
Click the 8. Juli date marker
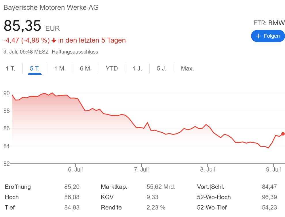(x=207, y=170)
